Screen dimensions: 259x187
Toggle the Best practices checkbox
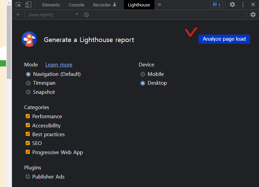pos(28,134)
